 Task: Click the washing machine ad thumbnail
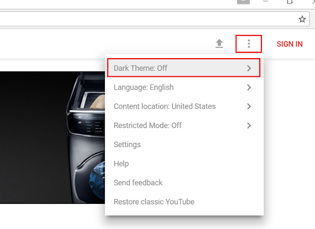[x=52, y=137]
